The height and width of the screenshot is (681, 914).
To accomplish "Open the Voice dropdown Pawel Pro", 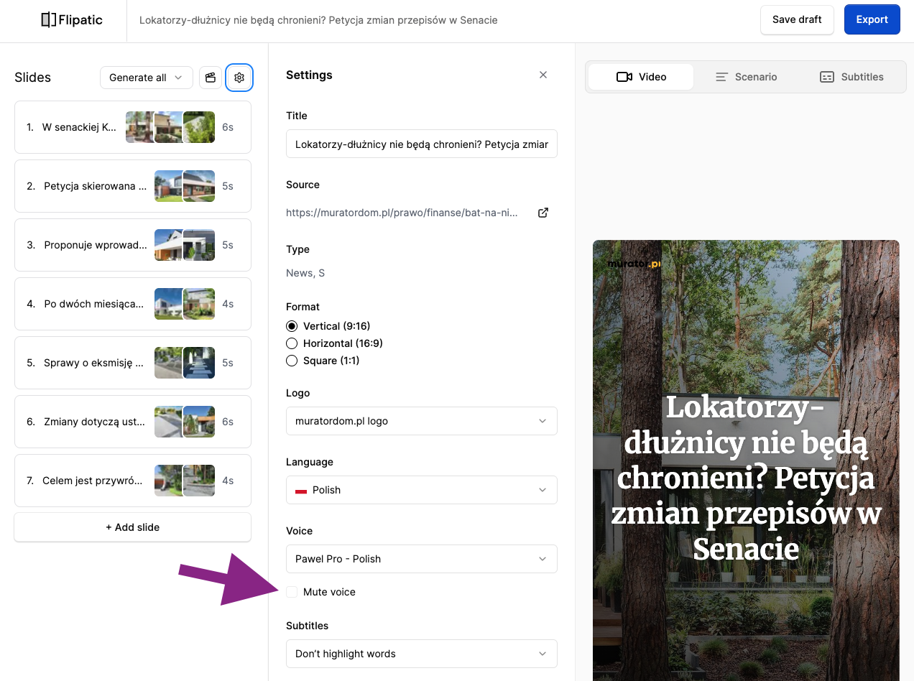I will 422,559.
